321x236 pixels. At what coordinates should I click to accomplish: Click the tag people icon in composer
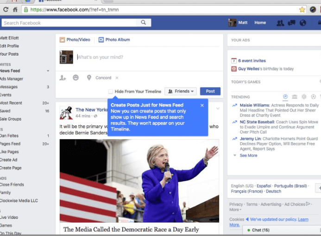[63, 78]
